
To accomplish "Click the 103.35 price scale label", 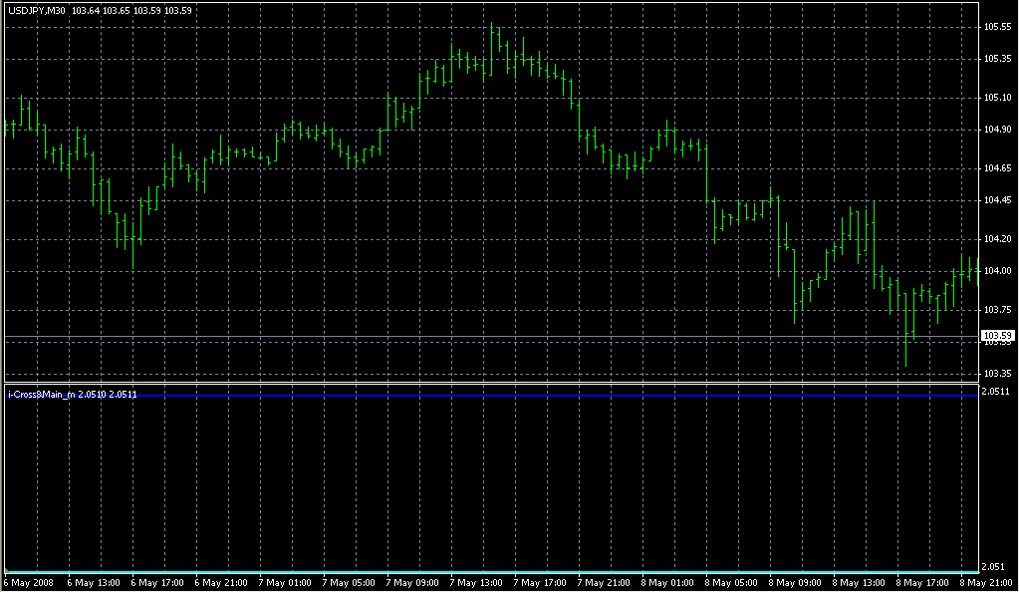I will [997, 375].
